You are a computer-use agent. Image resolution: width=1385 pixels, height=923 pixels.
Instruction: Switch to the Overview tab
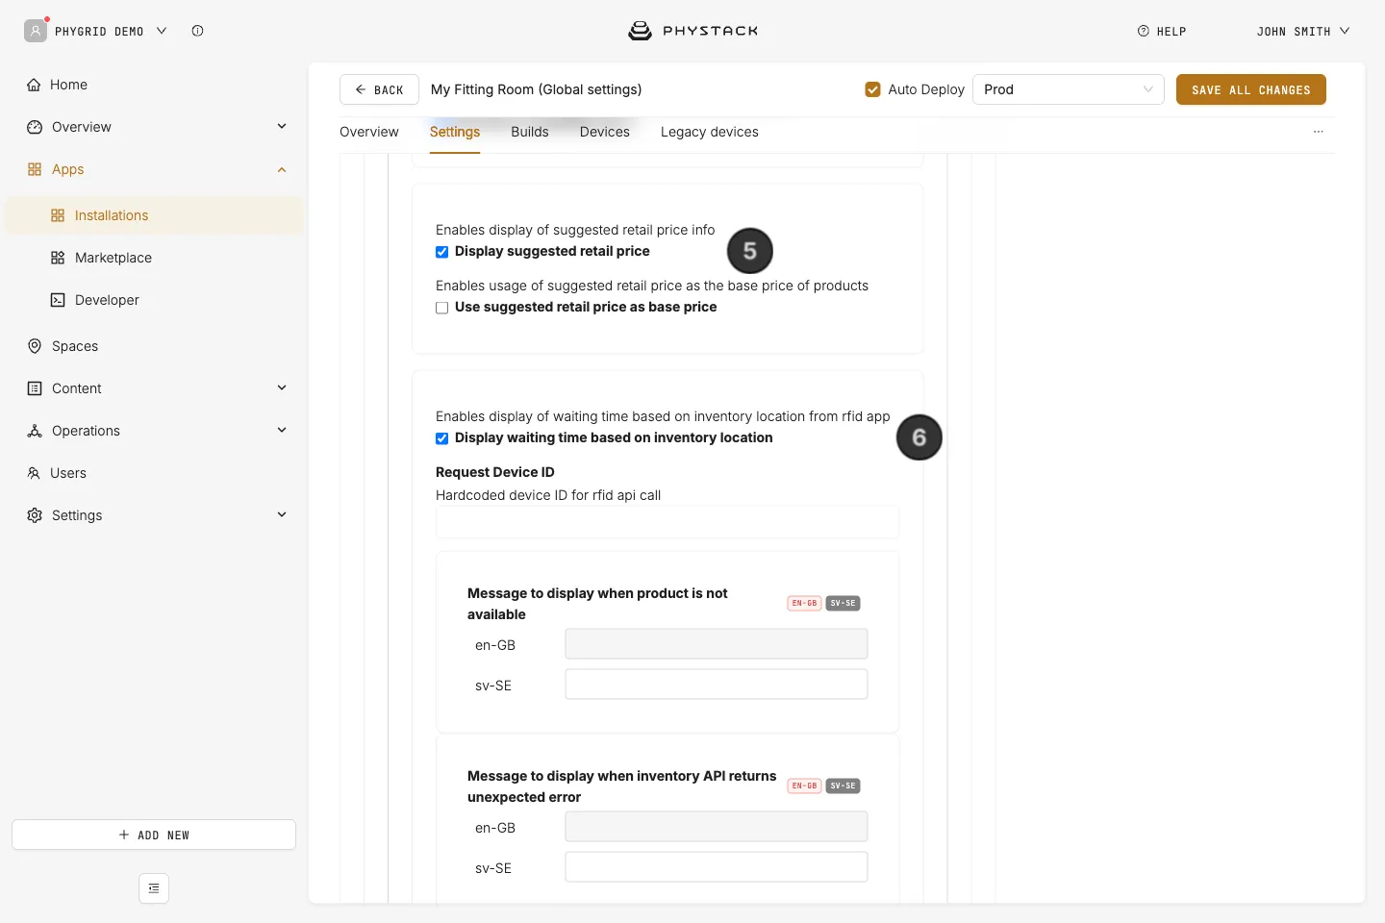click(x=369, y=132)
